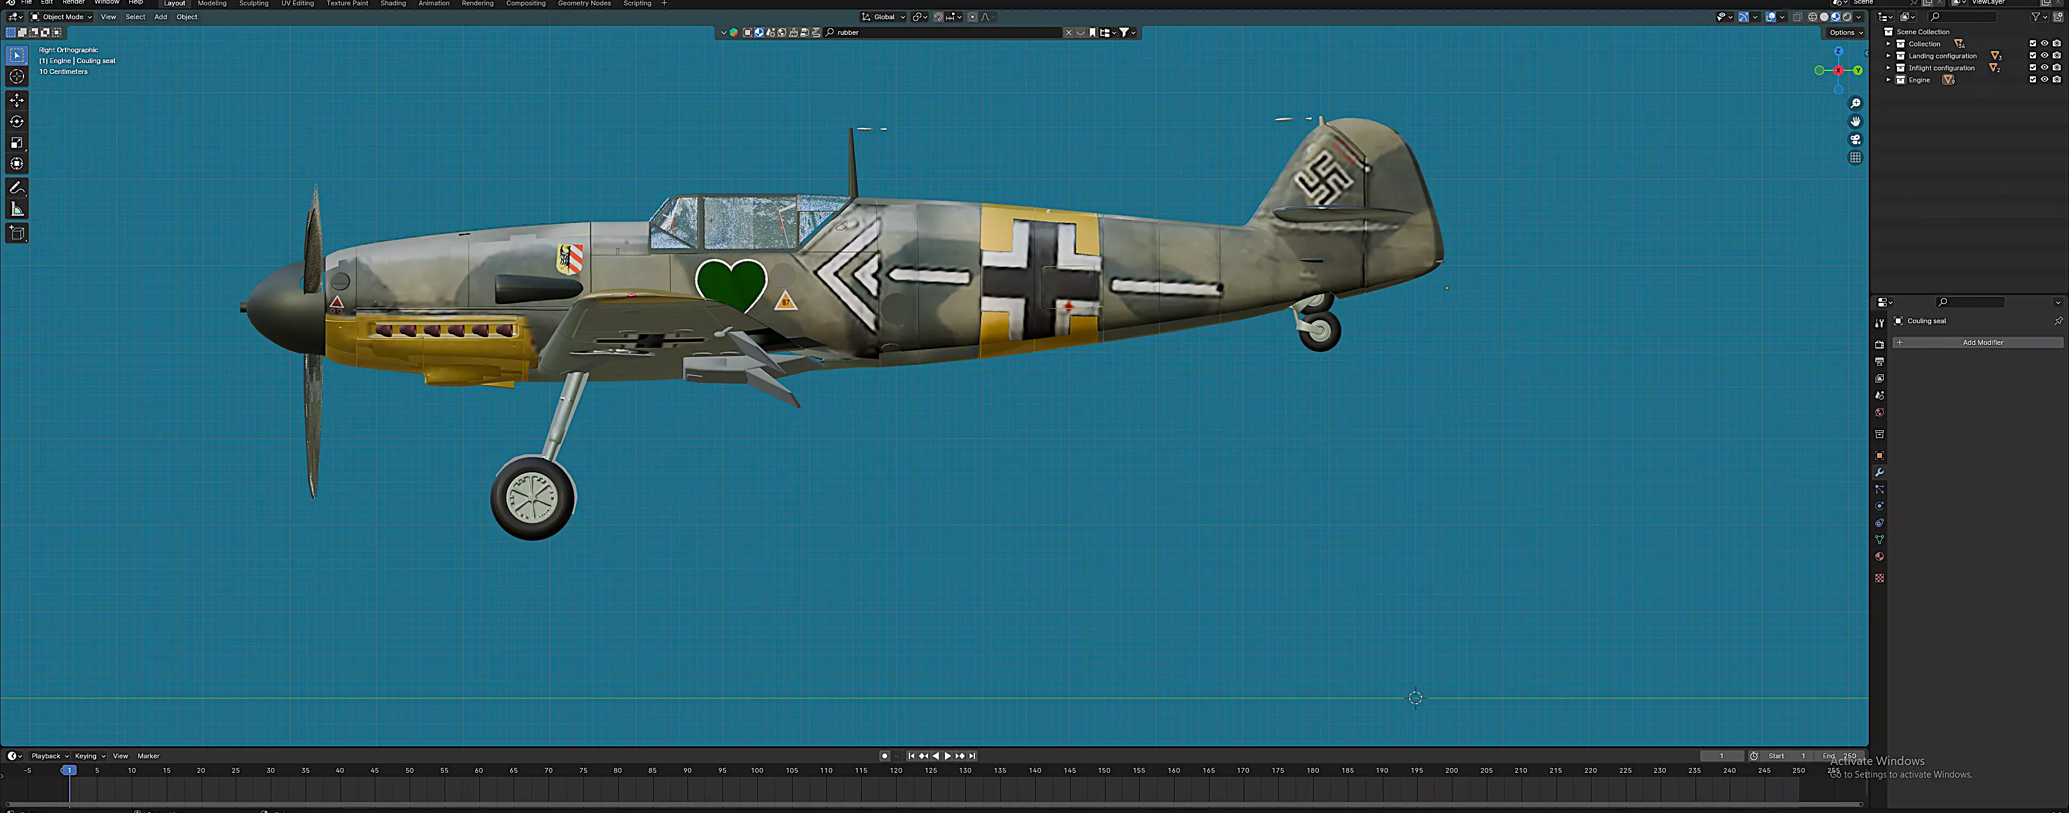The image size is (2069, 813).
Task: Open the Physics properties tab
Action: coord(1880,507)
